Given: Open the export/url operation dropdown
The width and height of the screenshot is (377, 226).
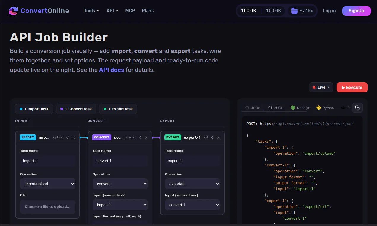Looking at the screenshot, I should [193, 184].
